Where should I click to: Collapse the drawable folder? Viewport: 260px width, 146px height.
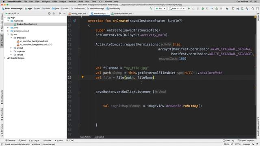pos(11,38)
